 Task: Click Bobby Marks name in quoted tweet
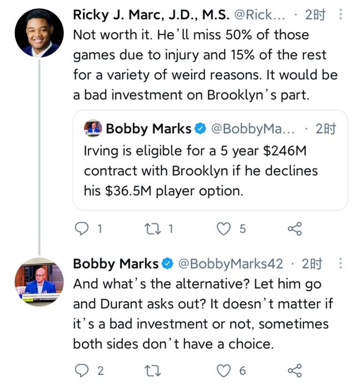[x=148, y=129]
